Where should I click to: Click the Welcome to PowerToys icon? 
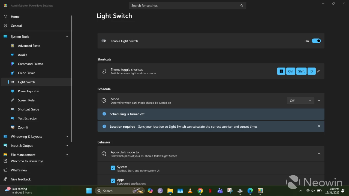5,161
